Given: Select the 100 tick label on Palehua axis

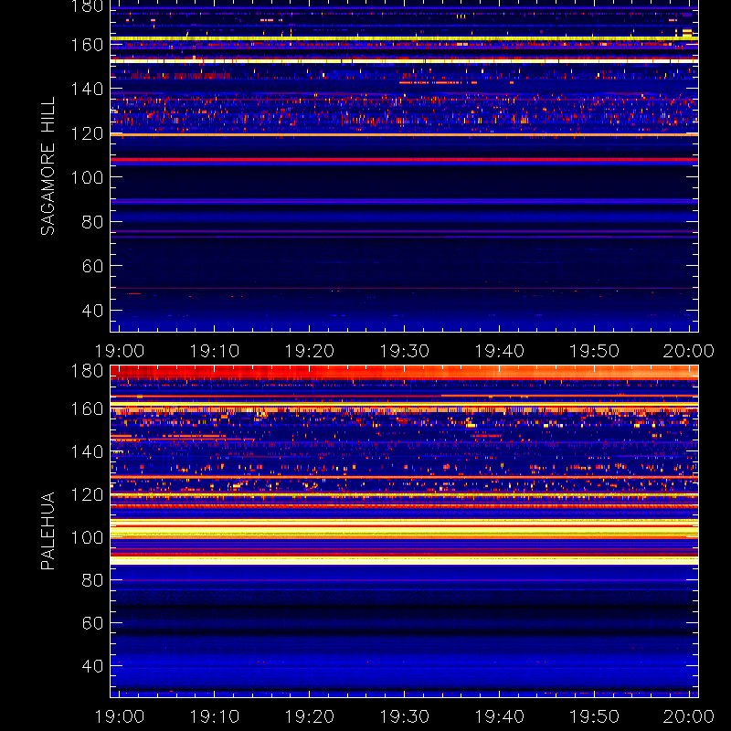Looking at the screenshot, I should [87, 537].
